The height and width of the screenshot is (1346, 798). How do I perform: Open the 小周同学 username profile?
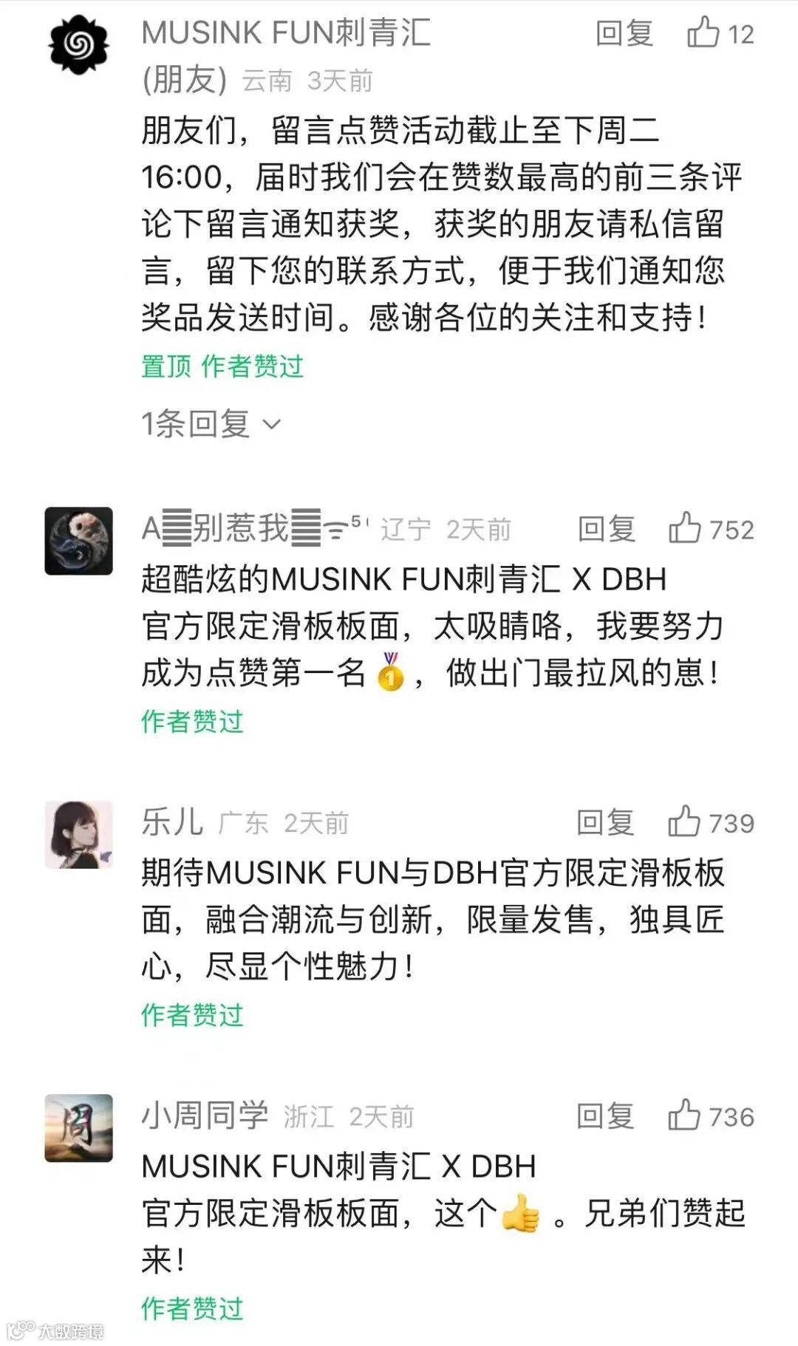pyautogui.click(x=205, y=1115)
